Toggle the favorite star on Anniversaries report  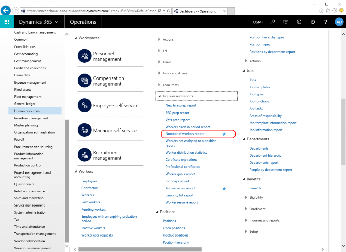point(224,188)
